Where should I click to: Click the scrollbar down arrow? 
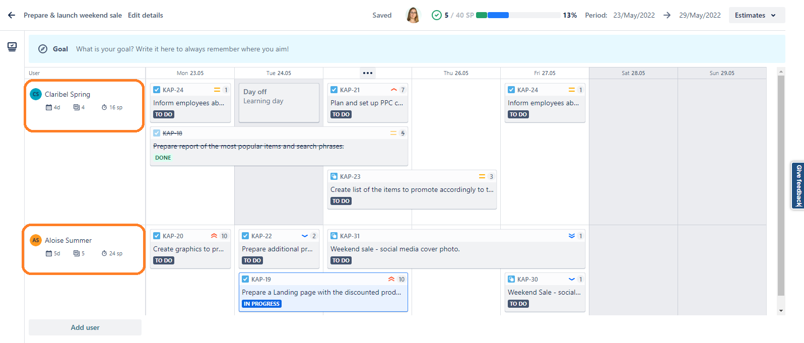pyautogui.click(x=781, y=311)
